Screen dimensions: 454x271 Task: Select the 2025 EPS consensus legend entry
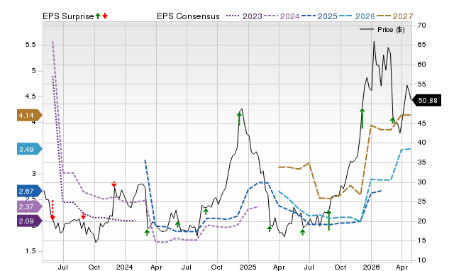[x=319, y=16]
